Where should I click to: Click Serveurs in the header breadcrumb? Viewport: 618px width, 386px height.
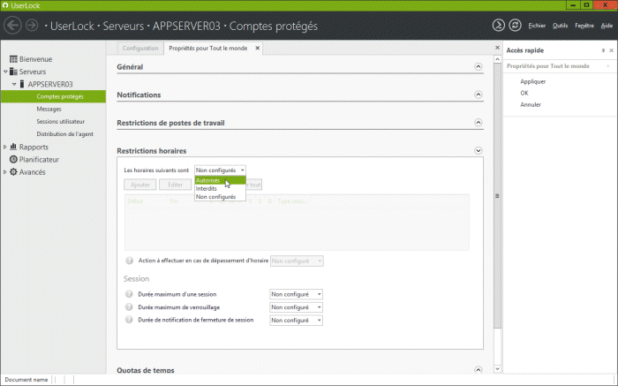[x=123, y=26]
